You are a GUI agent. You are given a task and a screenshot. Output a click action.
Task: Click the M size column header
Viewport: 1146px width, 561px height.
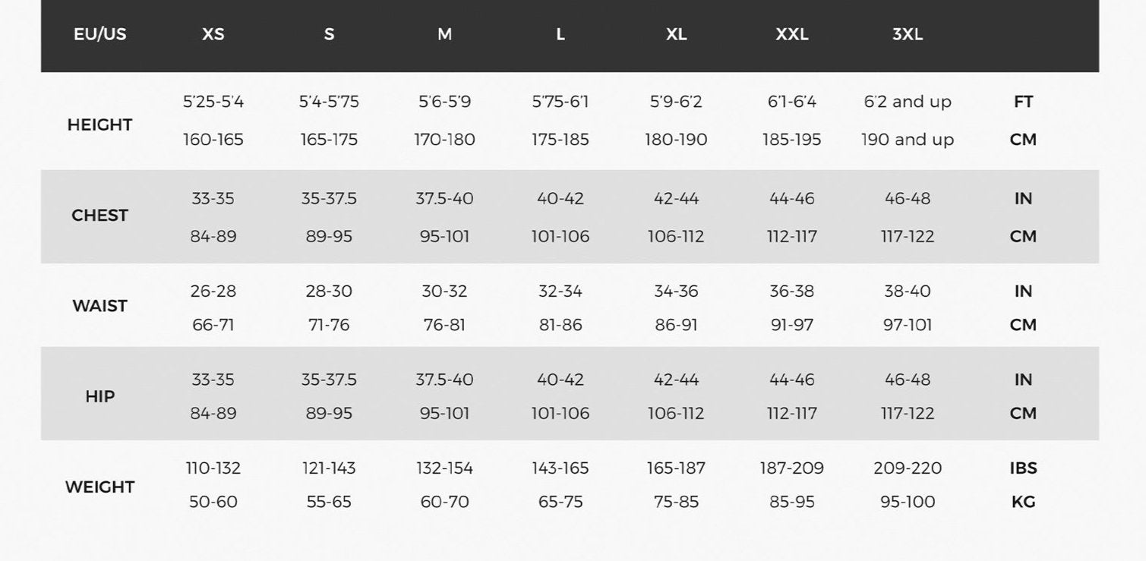(445, 35)
